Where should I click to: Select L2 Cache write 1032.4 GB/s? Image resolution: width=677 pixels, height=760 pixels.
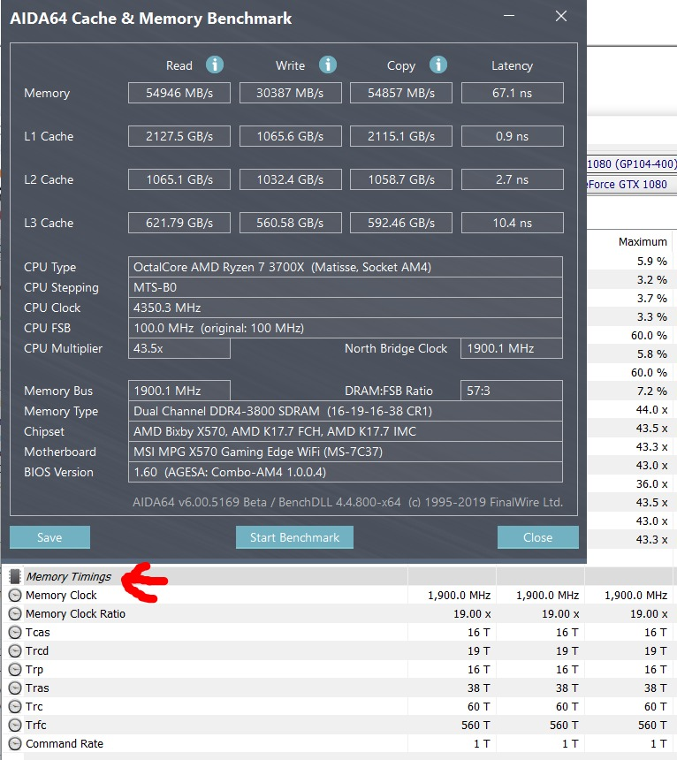(290, 179)
